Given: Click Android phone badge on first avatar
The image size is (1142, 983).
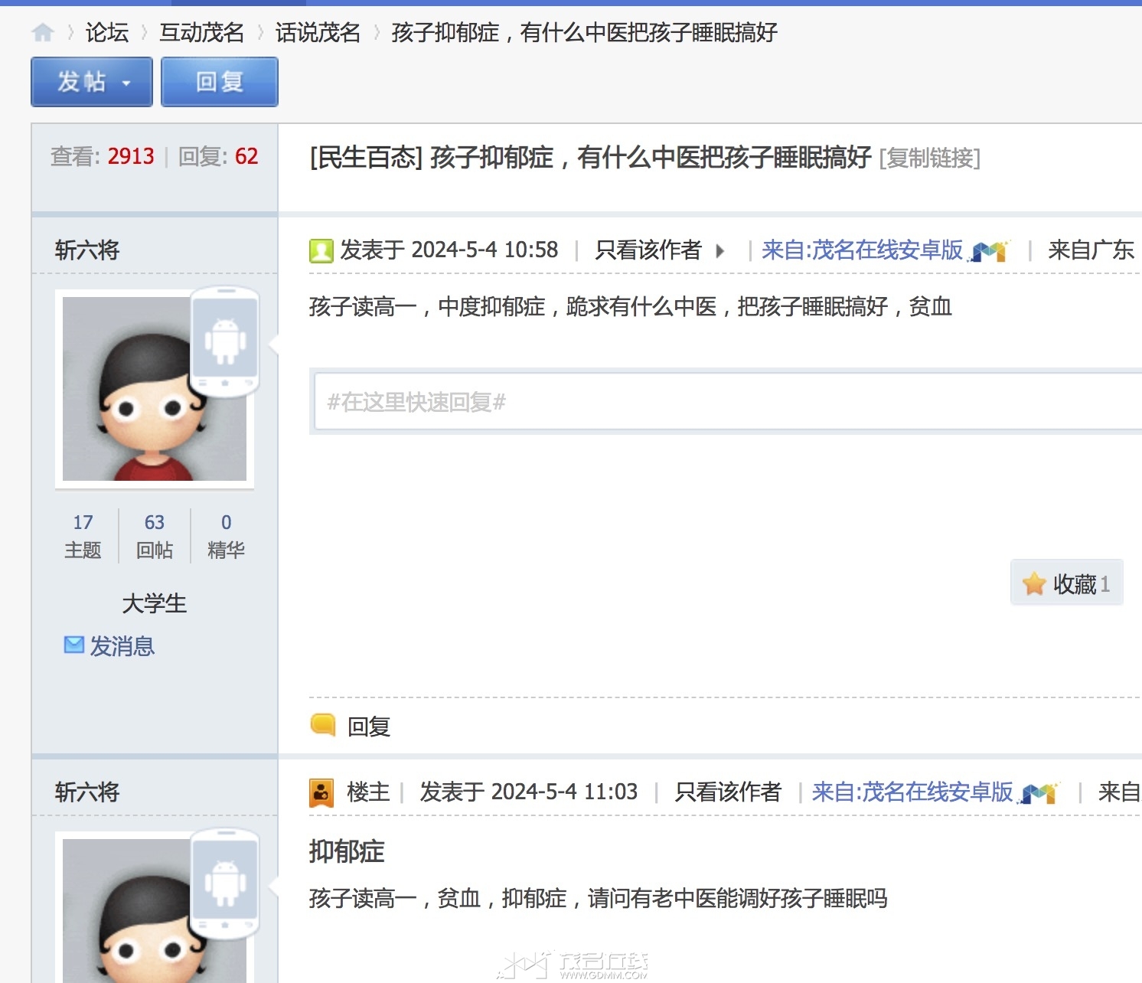Looking at the screenshot, I should tap(225, 341).
